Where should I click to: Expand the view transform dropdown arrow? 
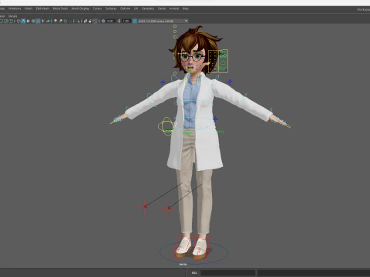(x=186, y=21)
